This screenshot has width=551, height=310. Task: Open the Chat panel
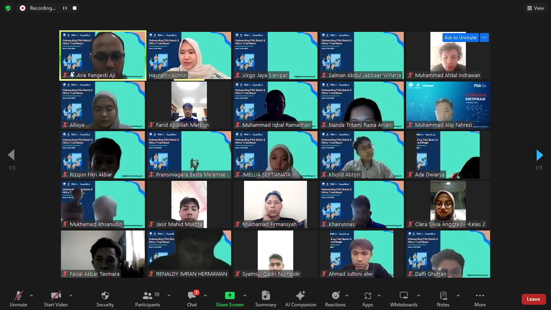[x=192, y=299]
